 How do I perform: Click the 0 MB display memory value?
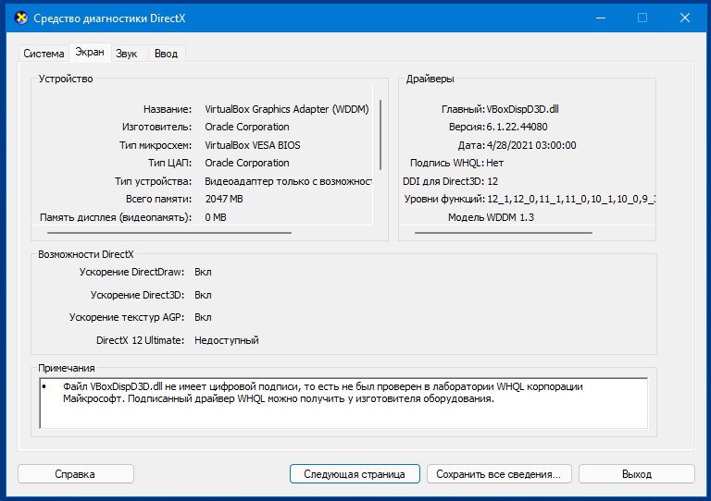216,218
